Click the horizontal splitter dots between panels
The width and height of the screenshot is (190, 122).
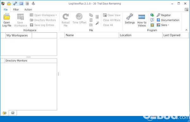coord(28,57)
